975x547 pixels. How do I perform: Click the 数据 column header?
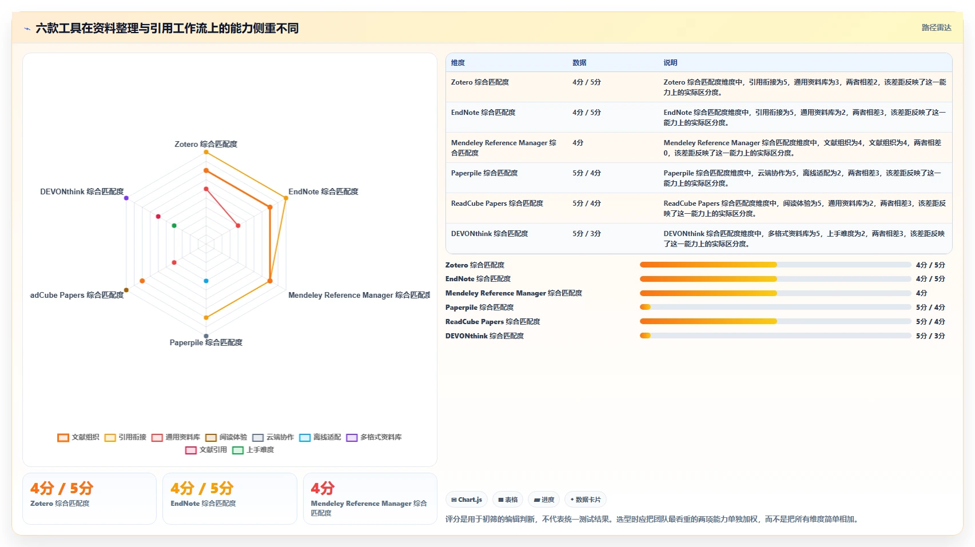(x=579, y=63)
